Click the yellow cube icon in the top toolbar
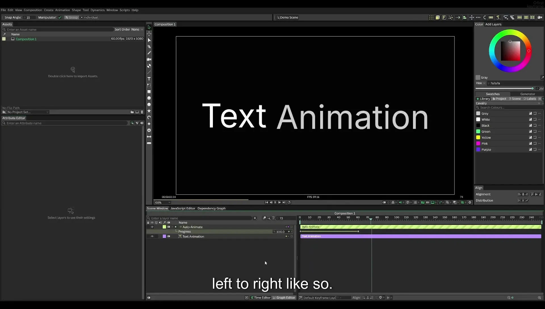The image size is (545, 309). (x=438, y=17)
